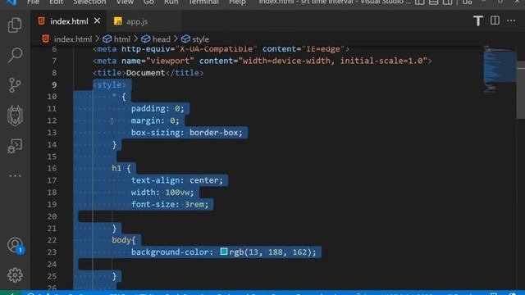Show additional views ellipsis in activity bar
Image resolution: width=525 pixels, height=295 pixels.
click(15, 175)
